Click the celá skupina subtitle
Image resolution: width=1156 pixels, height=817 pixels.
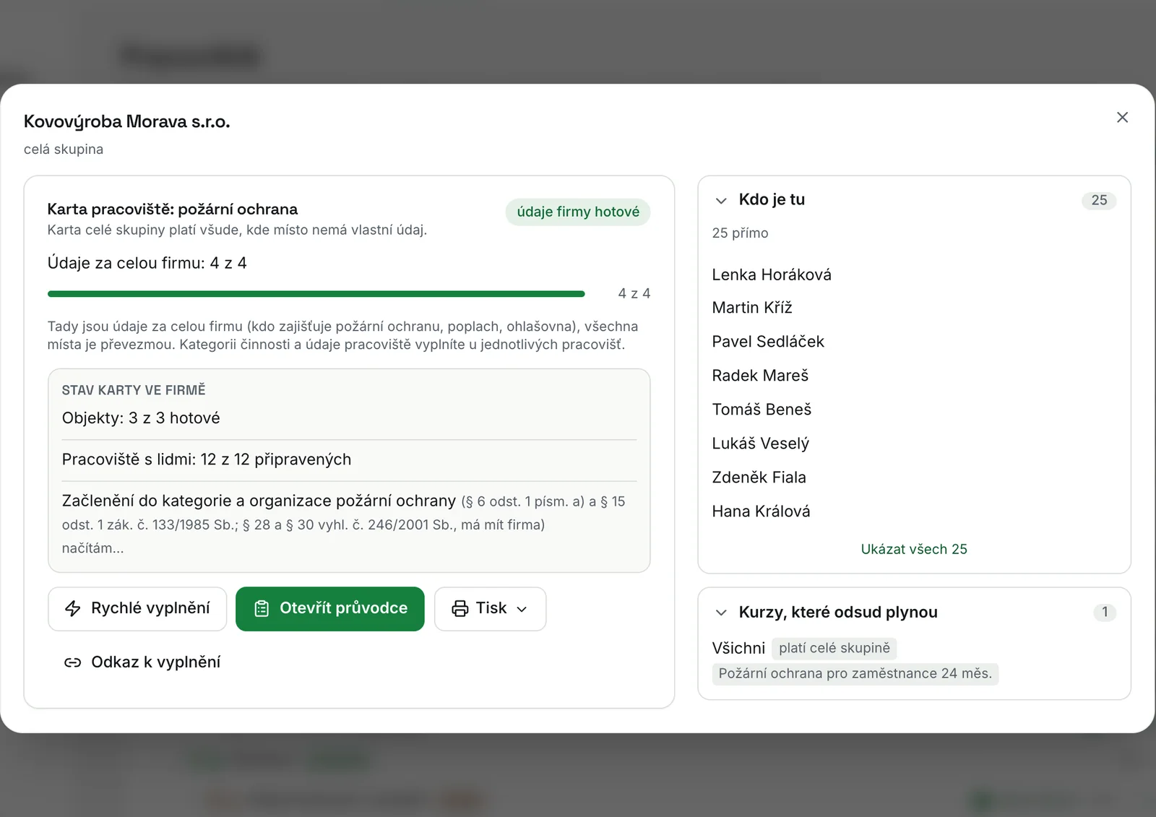pos(64,150)
